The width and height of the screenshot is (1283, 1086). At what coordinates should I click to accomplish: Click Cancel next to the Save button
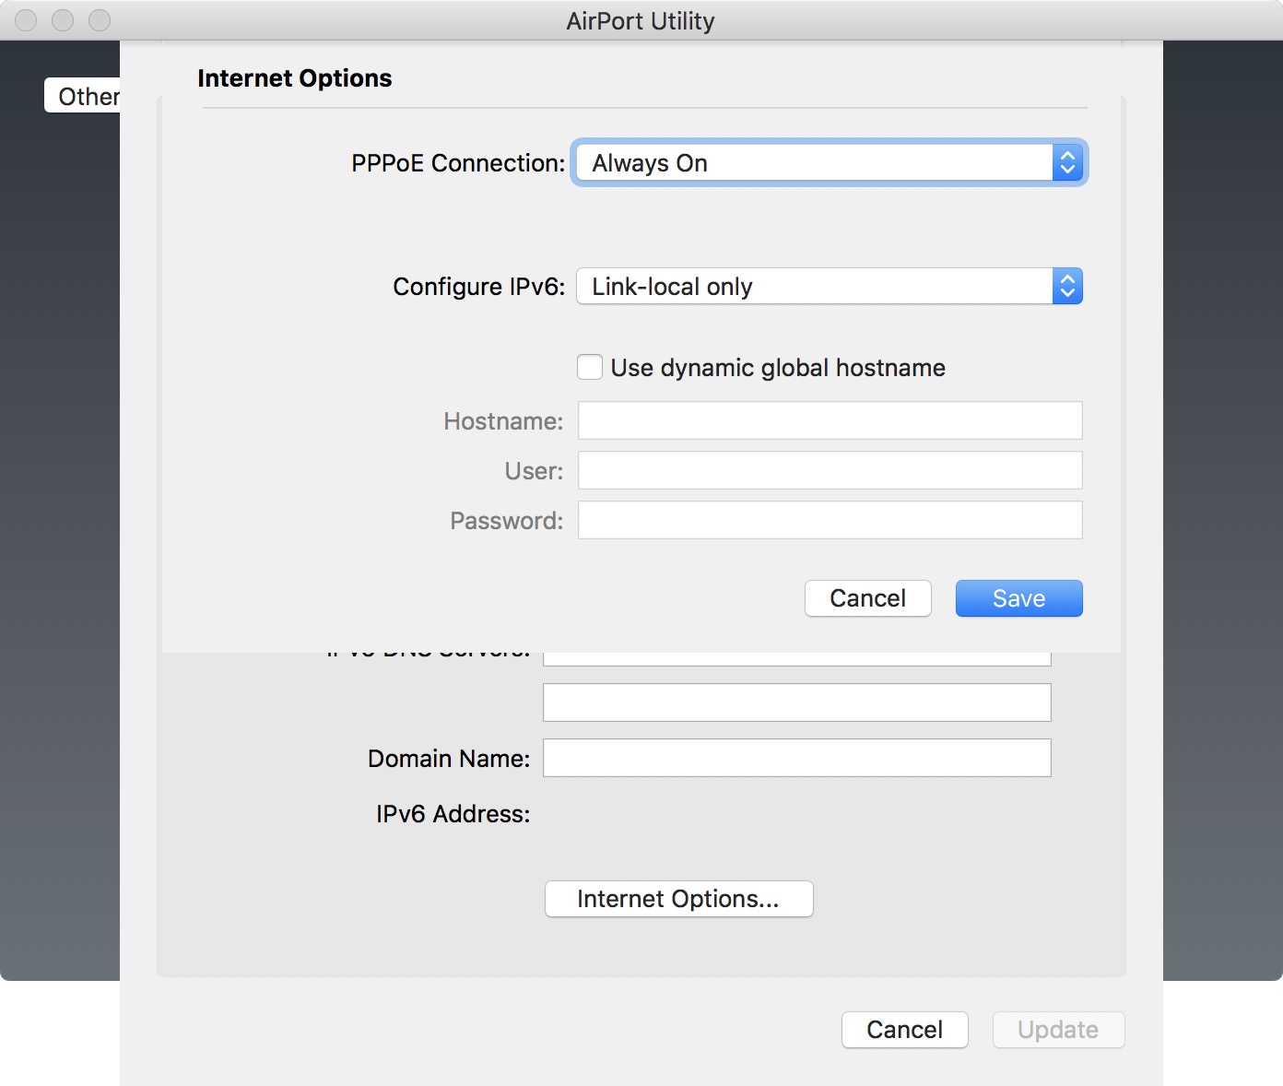click(868, 598)
